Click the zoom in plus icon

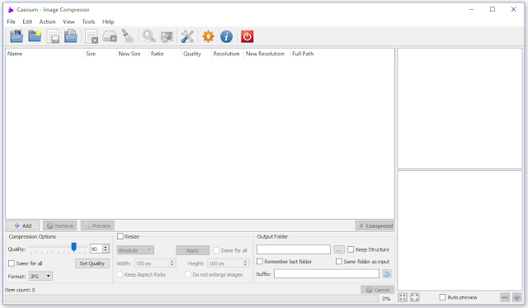pyautogui.click(x=516, y=297)
